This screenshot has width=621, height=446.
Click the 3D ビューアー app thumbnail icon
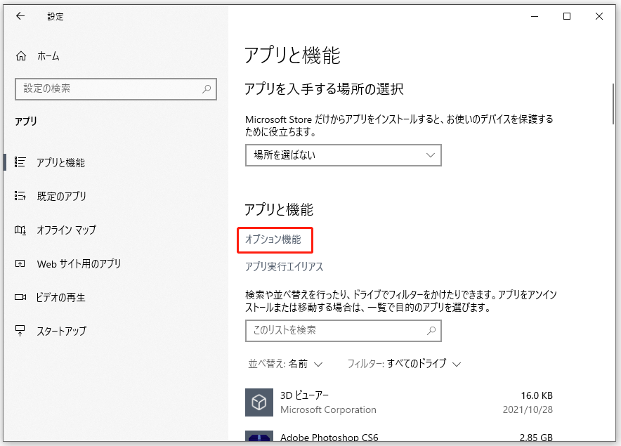tap(259, 402)
